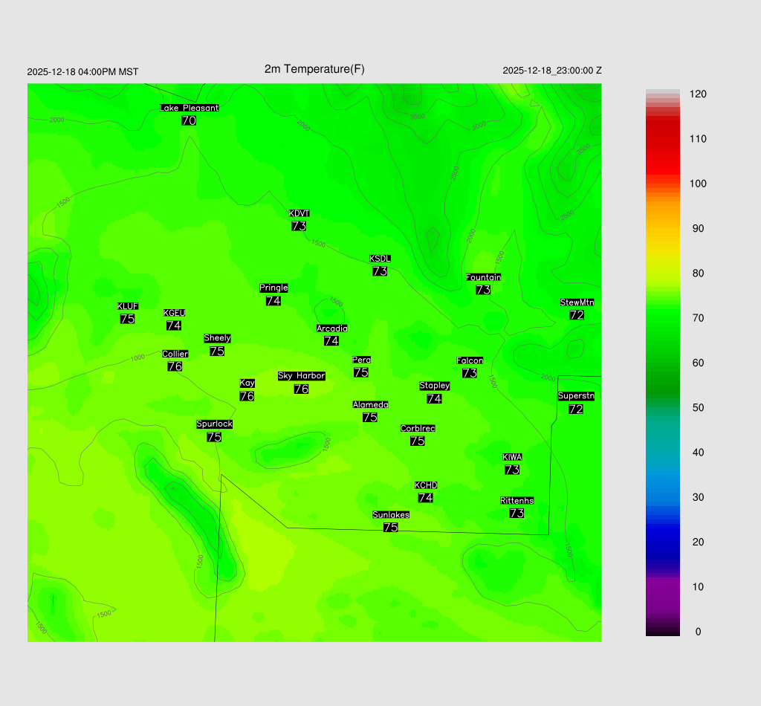761x706 pixels.
Task: Select the Sunlakes station label
Action: point(390,515)
